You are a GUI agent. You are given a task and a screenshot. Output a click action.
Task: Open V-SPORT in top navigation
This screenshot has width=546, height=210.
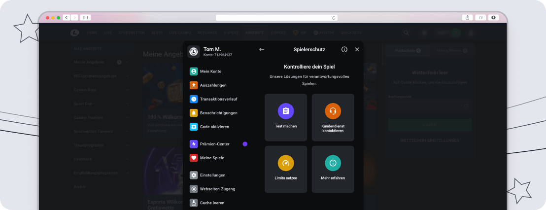(x=231, y=33)
